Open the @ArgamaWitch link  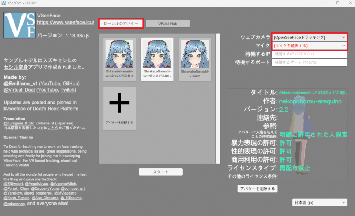pyautogui.click(x=63, y=184)
